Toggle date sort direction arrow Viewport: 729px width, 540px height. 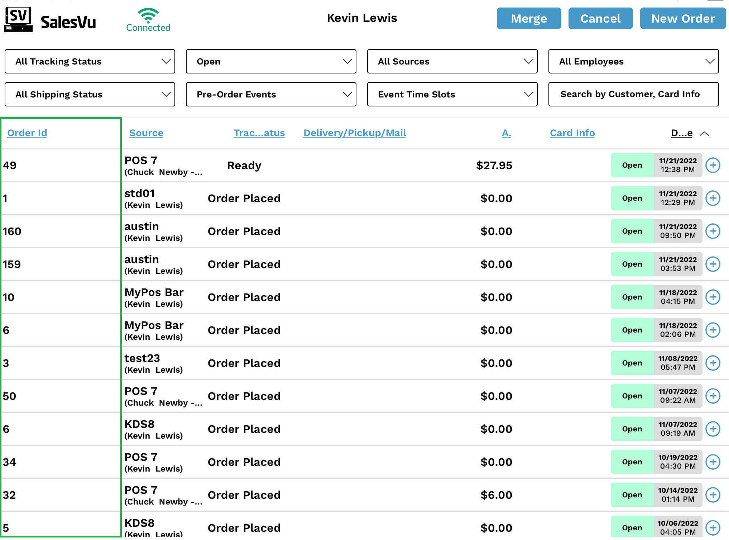click(x=704, y=134)
